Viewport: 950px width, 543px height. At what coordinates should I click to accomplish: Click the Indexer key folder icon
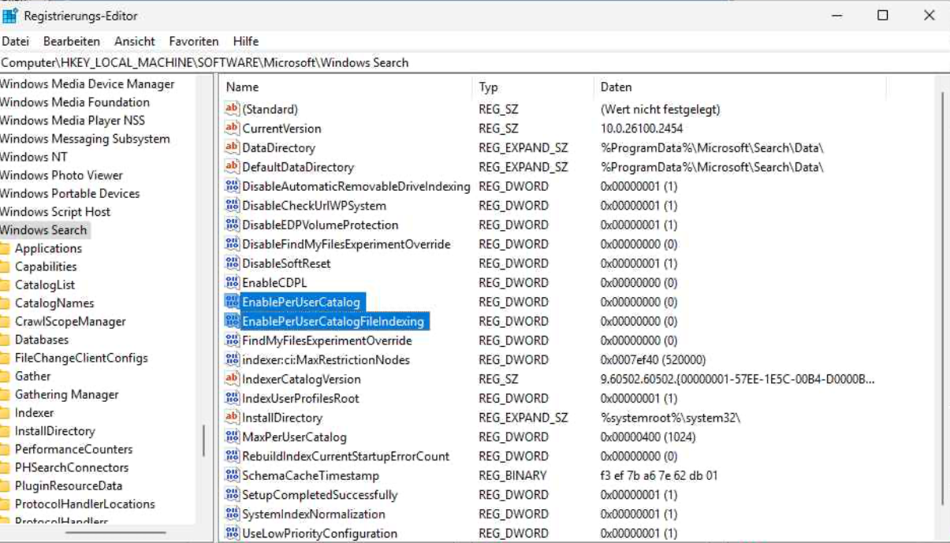click(5, 413)
